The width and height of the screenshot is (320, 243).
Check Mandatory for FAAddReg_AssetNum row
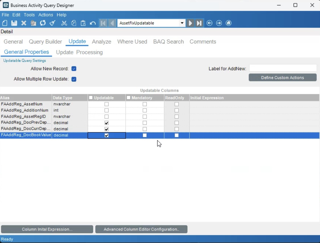pos(145,104)
